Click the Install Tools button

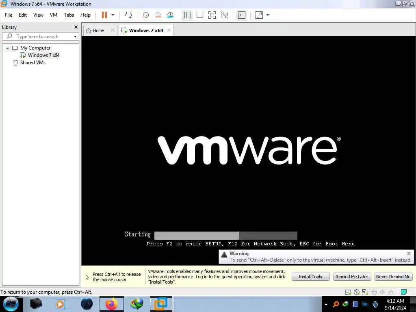point(310,277)
